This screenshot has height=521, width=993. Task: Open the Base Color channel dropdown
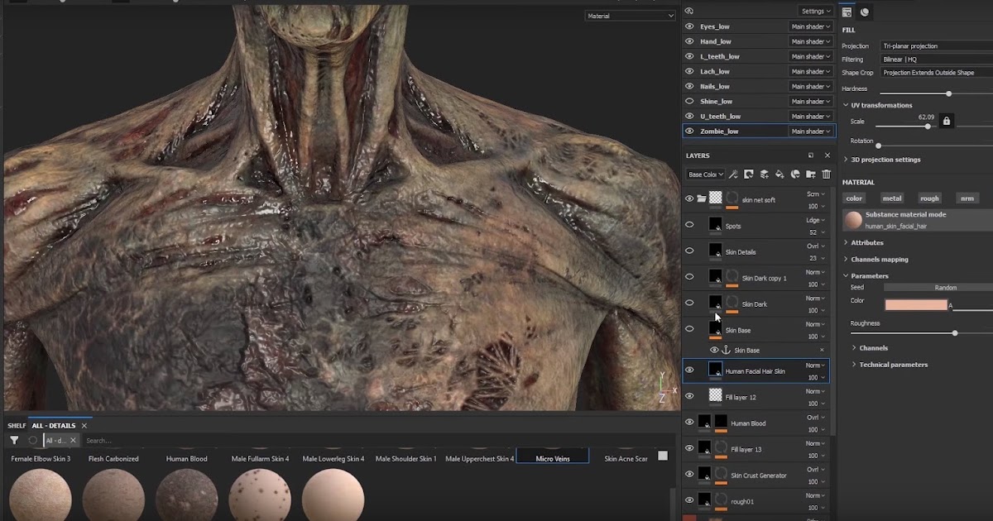(705, 174)
